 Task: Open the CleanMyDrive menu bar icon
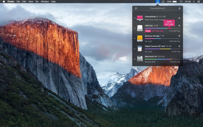click(x=158, y=2)
